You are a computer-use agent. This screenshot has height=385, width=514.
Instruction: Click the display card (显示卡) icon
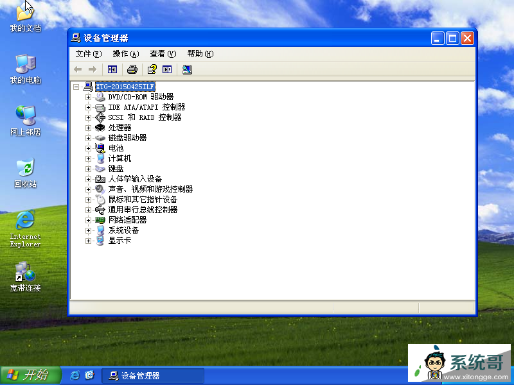[100, 241]
